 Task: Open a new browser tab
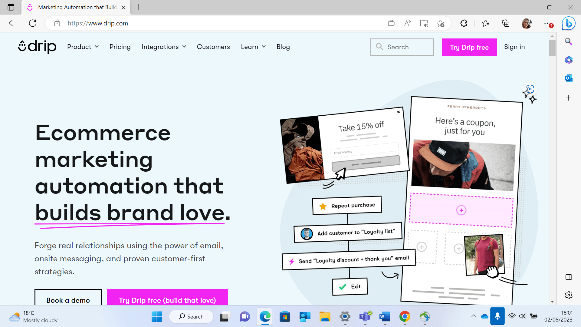pos(138,7)
